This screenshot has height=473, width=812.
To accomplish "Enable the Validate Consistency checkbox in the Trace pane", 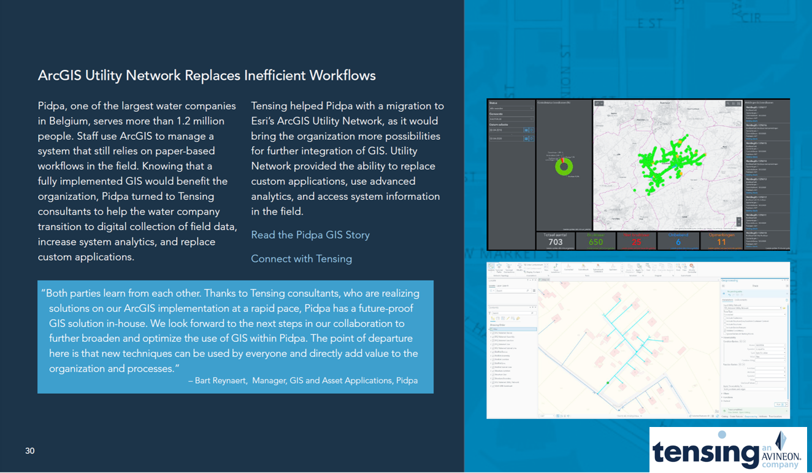I will pyautogui.click(x=725, y=331).
